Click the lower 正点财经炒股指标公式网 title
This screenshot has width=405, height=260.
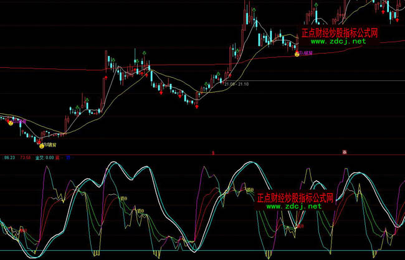pyautogui.click(x=296, y=198)
